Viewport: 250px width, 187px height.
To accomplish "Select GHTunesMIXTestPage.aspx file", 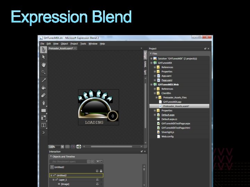I will click(176, 124).
